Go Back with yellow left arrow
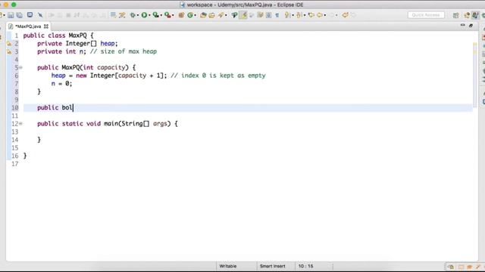Viewport: 485px width, 272px height. coord(320,15)
